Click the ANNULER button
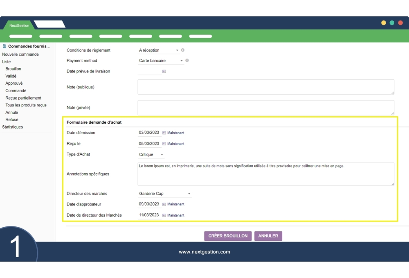 click(268, 236)
